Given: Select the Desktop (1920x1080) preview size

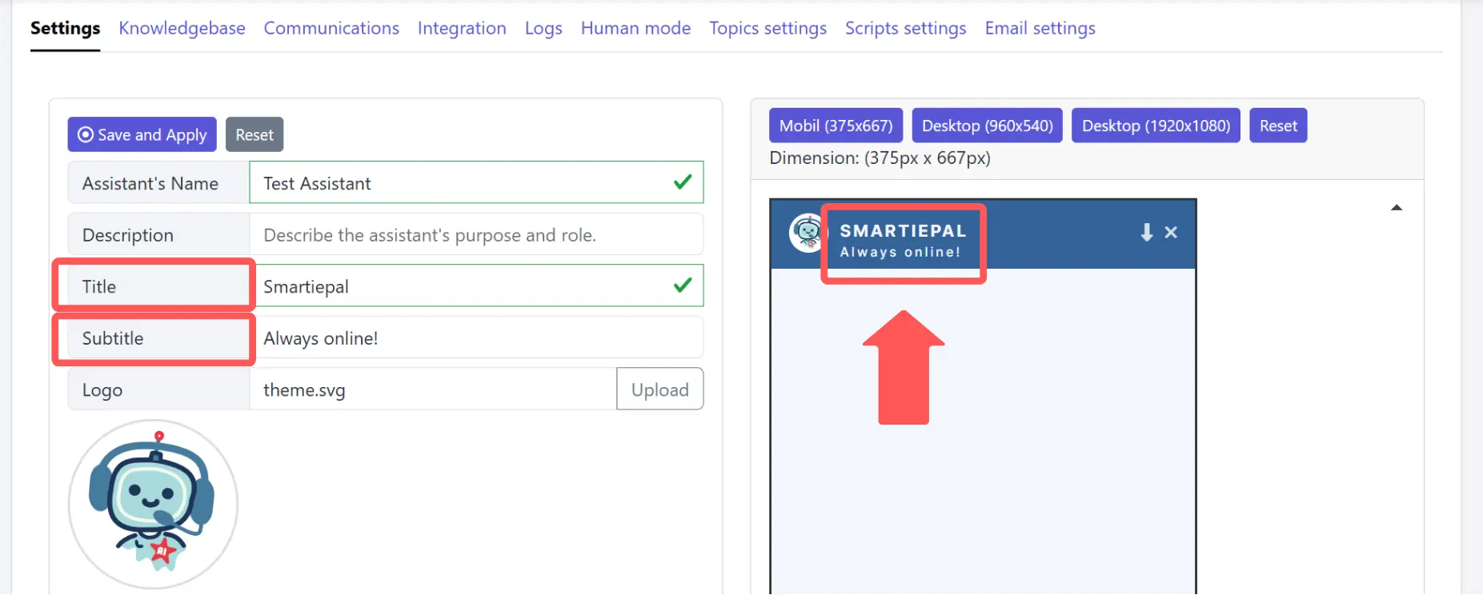Looking at the screenshot, I should pyautogui.click(x=1155, y=125).
